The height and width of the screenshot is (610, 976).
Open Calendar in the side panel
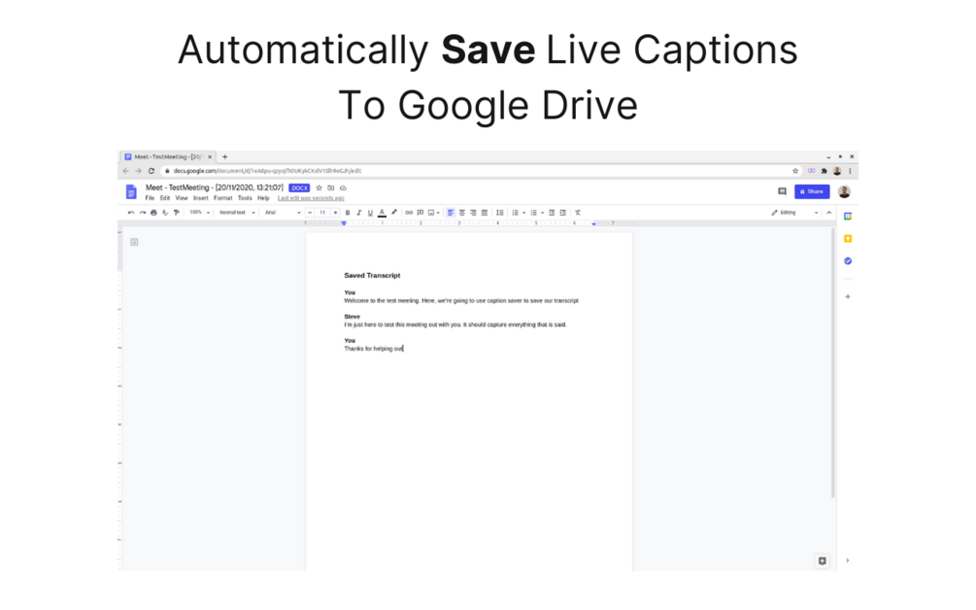coord(848,217)
